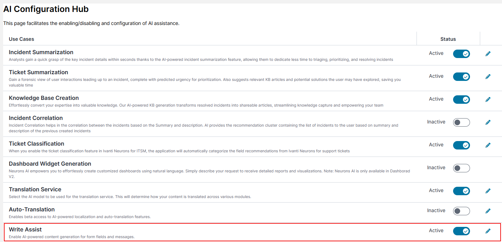
Task: Edit the Incident Summarization configuration
Action: click(488, 54)
